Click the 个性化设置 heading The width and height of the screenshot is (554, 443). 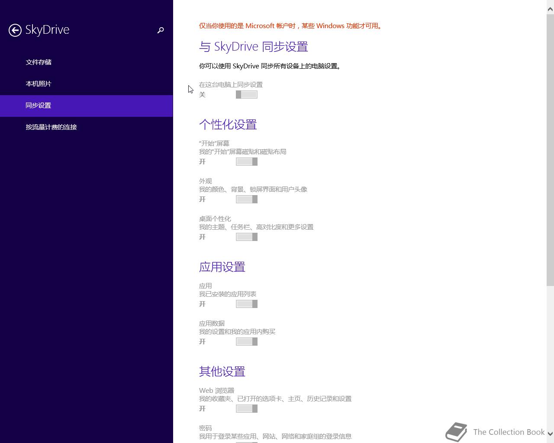point(228,125)
